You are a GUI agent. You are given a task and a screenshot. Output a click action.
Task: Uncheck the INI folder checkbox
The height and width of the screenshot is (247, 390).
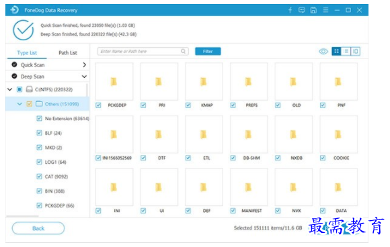point(98,211)
